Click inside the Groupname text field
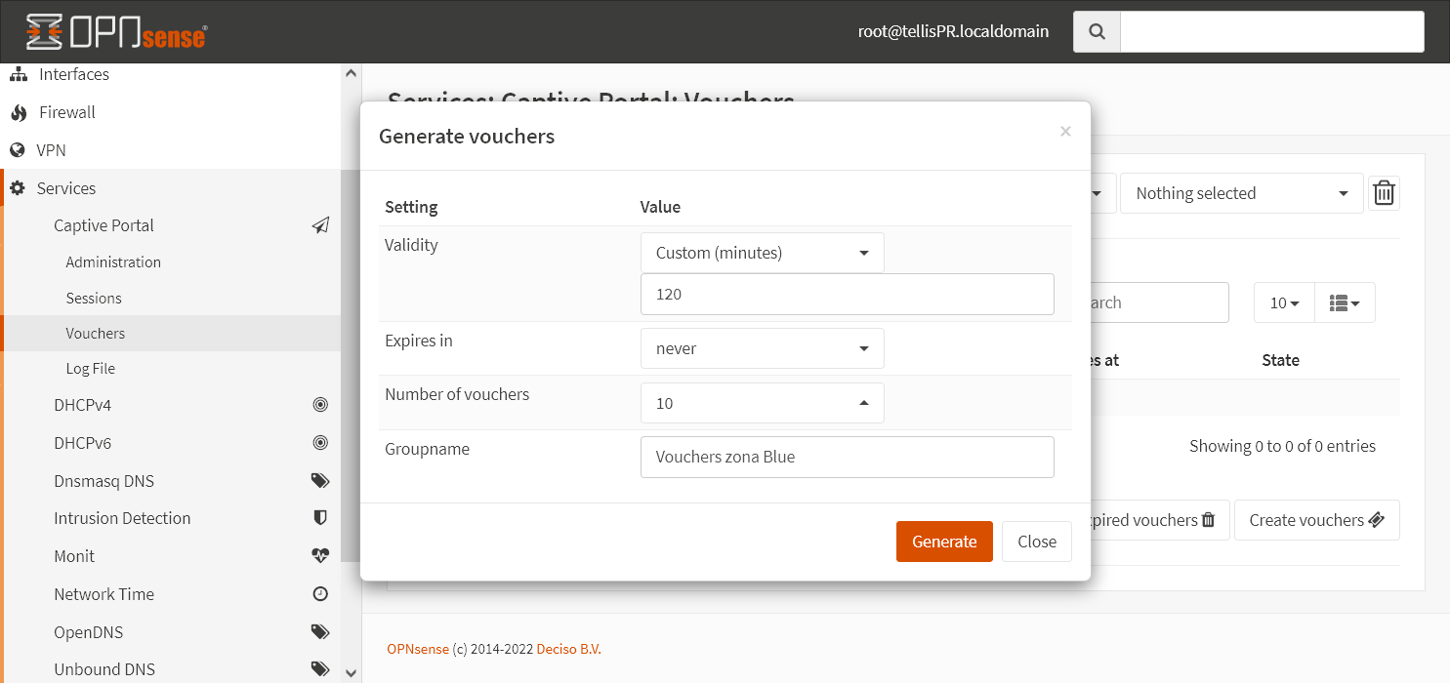 point(847,457)
